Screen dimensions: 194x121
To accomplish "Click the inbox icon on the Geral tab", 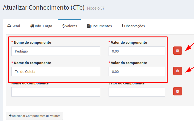I will tap(9, 26).
